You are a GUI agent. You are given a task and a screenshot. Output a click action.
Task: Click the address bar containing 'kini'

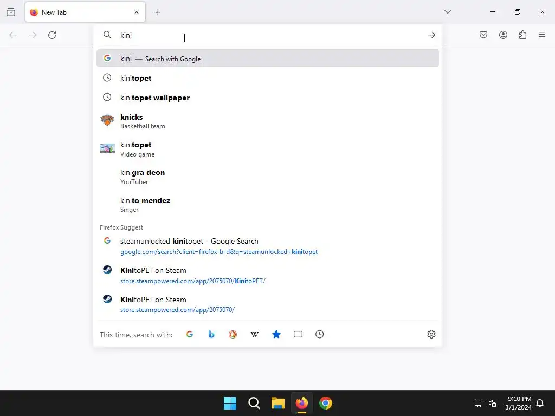(268, 35)
